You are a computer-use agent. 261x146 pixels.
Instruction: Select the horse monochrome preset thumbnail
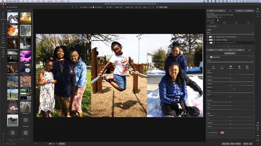(x=13, y=120)
